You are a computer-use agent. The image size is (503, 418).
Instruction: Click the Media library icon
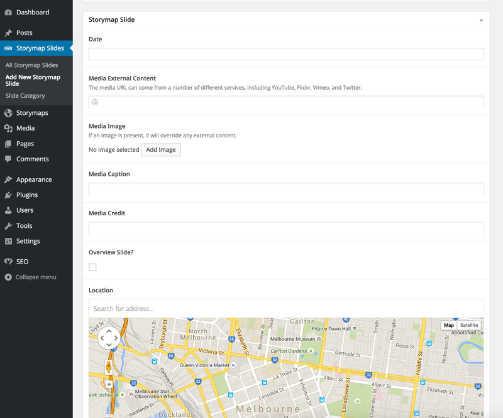point(8,129)
